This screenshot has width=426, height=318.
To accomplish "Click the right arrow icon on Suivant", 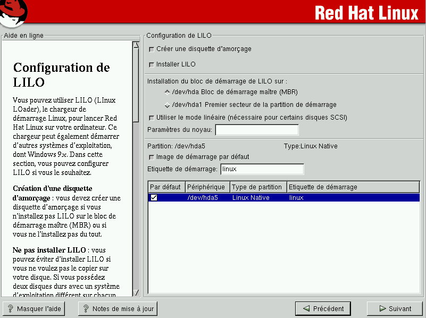I will point(382,308).
